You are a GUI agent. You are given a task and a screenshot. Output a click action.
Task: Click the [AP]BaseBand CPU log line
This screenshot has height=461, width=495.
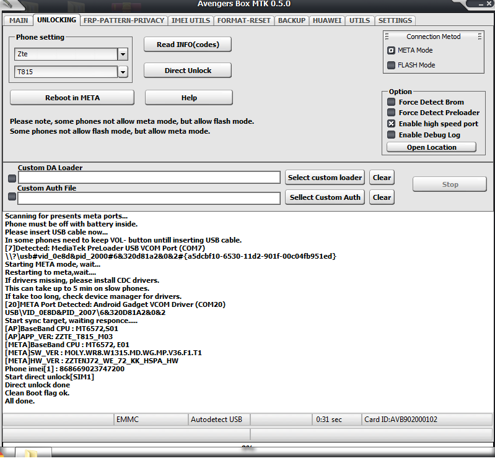tap(61, 329)
